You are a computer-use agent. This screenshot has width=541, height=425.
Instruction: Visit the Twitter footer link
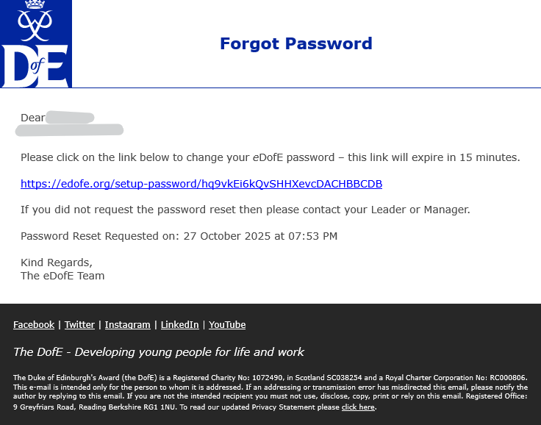(79, 325)
